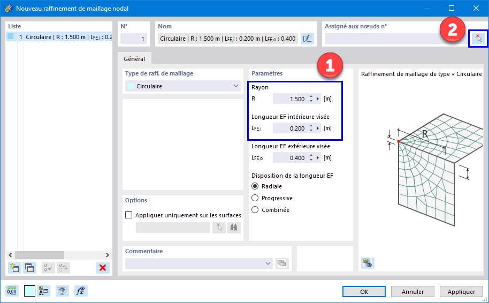Delete the selected list item with red X

click(103, 268)
